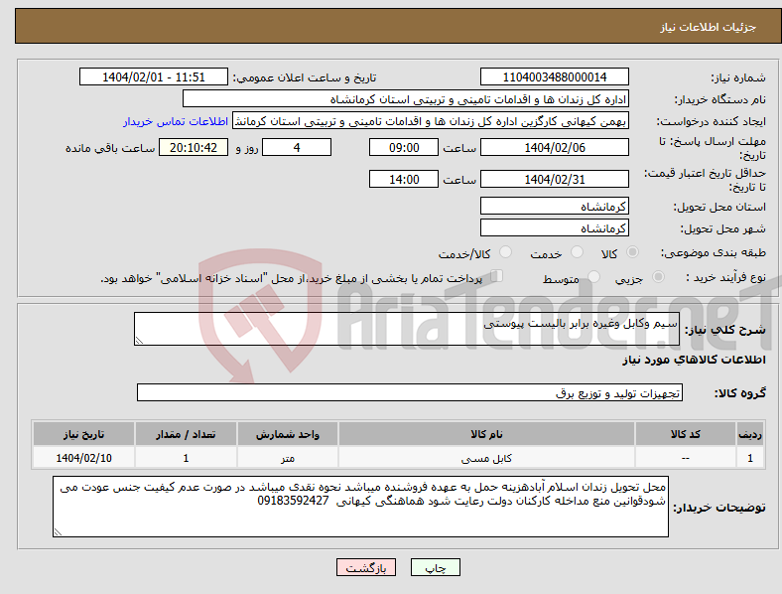Click the اطلاعات کالاهای مورد نیاز heading
The height and width of the screenshot is (594, 782).
coord(694,360)
